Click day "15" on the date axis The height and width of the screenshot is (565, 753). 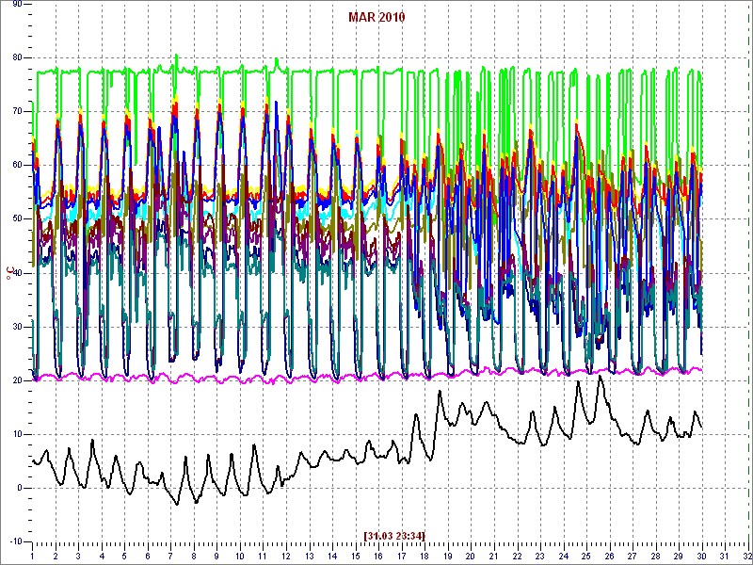356,556
